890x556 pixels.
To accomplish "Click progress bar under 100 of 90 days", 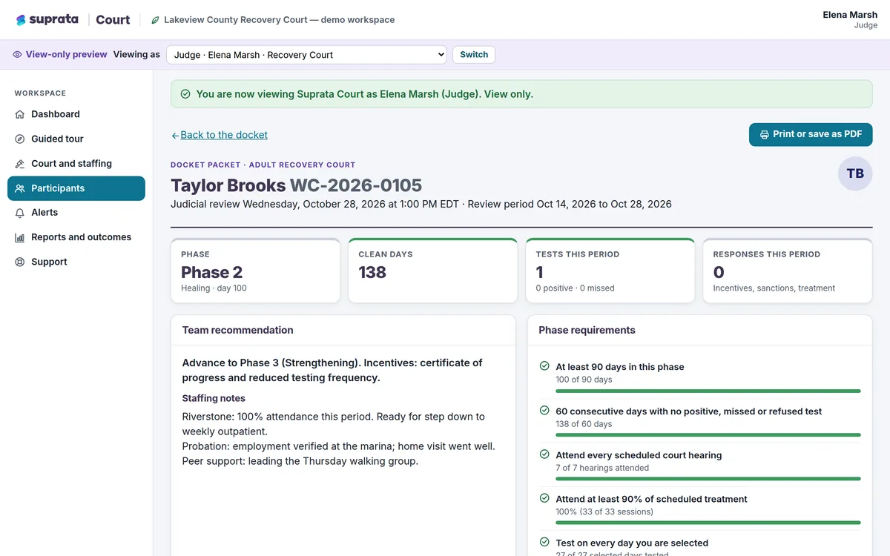I will click(708, 391).
